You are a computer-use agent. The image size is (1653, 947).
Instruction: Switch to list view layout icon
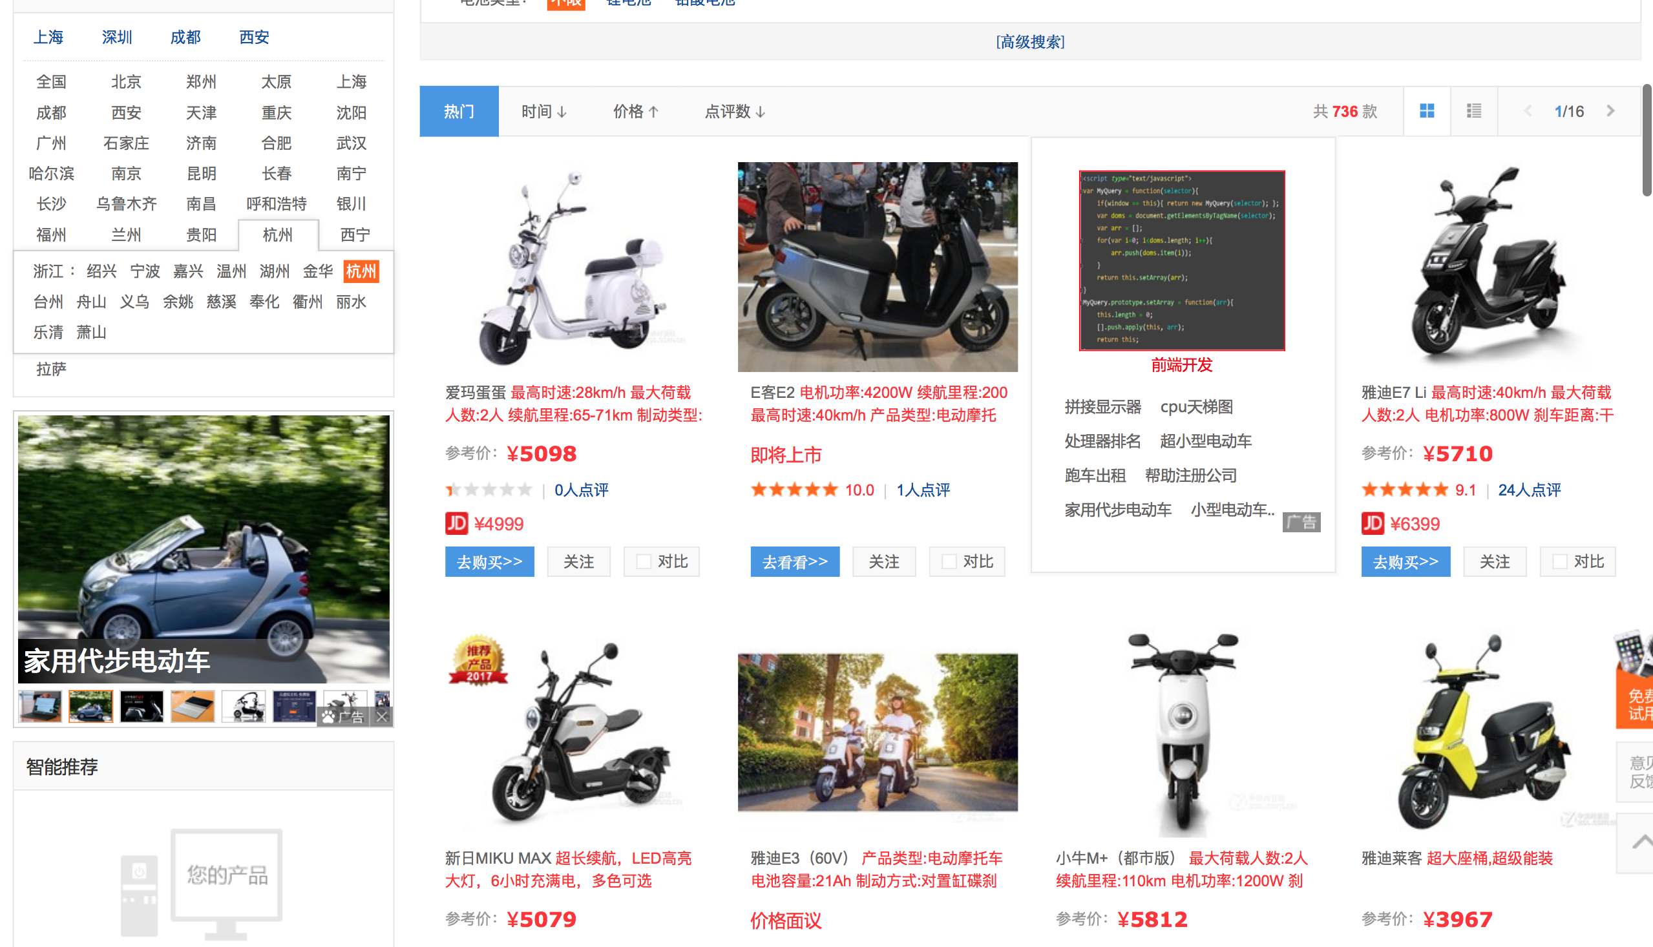coord(1473,111)
